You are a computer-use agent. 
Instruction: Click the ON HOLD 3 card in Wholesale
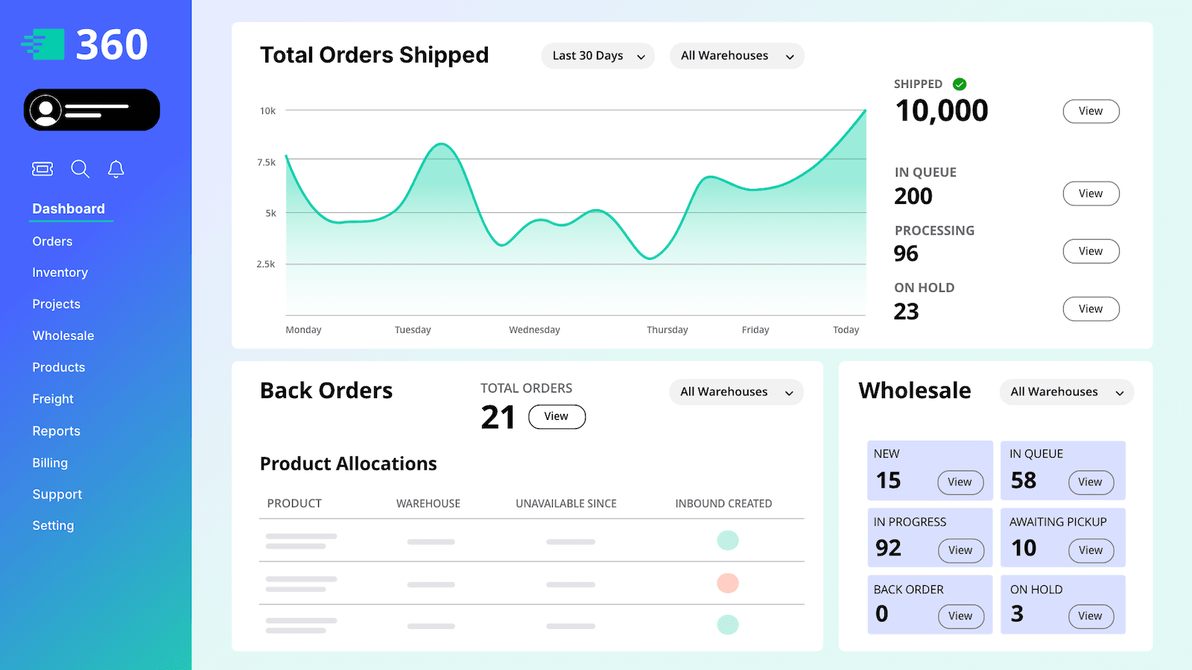click(1062, 604)
